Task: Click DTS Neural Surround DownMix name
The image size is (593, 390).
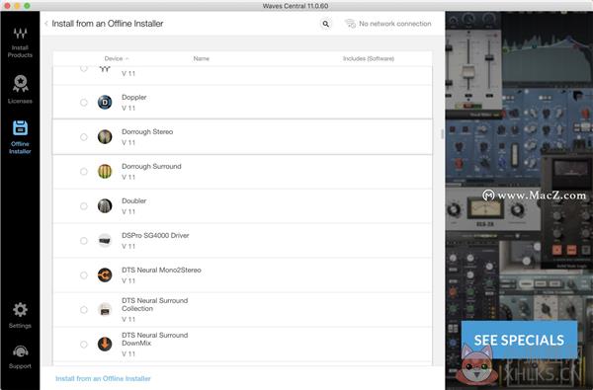Action: click(155, 339)
